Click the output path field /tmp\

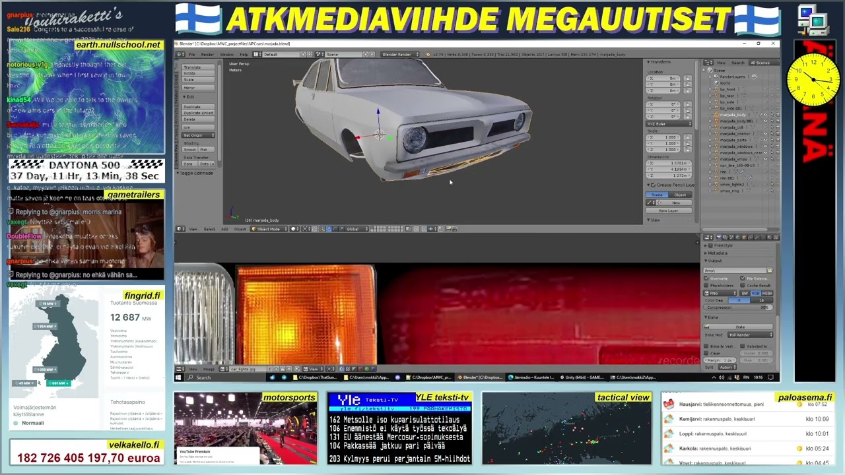click(735, 270)
